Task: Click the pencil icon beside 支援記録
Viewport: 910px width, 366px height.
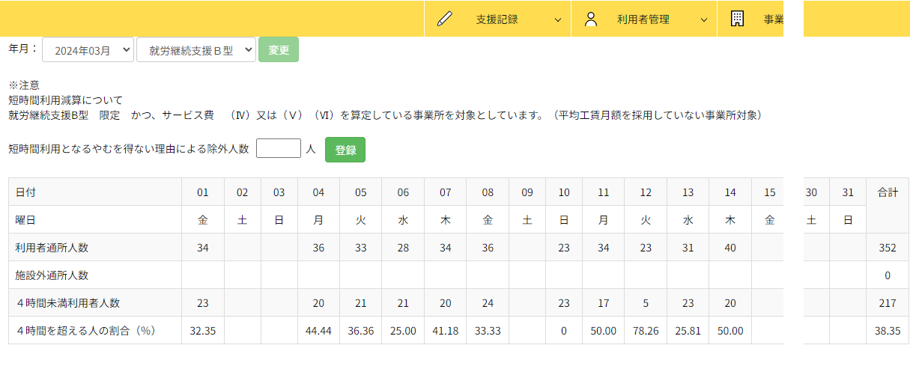Action: pyautogui.click(x=445, y=19)
